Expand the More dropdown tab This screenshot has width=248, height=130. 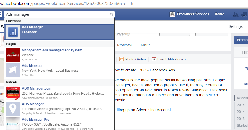coord(147,45)
